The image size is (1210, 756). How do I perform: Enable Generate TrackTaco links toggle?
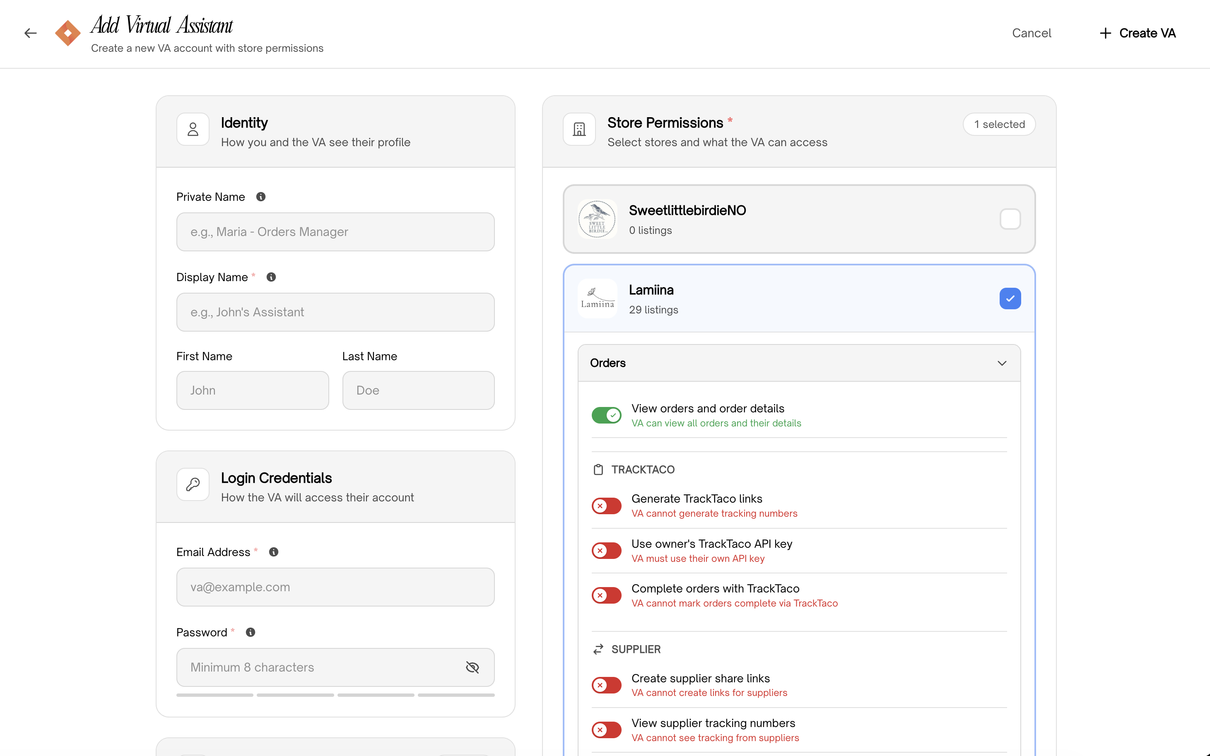pos(606,506)
